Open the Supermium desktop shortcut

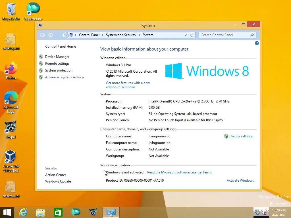point(33,11)
